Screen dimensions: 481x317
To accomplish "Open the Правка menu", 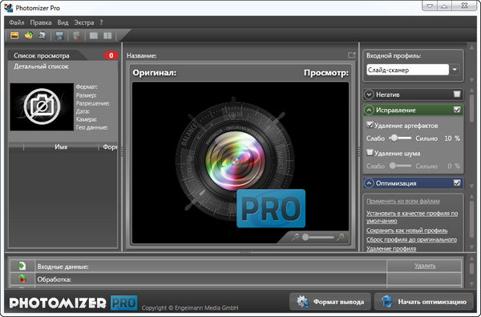I will click(x=41, y=22).
